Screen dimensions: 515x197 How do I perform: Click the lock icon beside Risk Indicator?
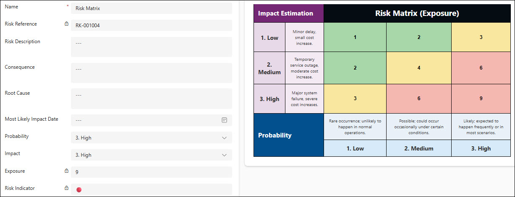(x=66, y=188)
